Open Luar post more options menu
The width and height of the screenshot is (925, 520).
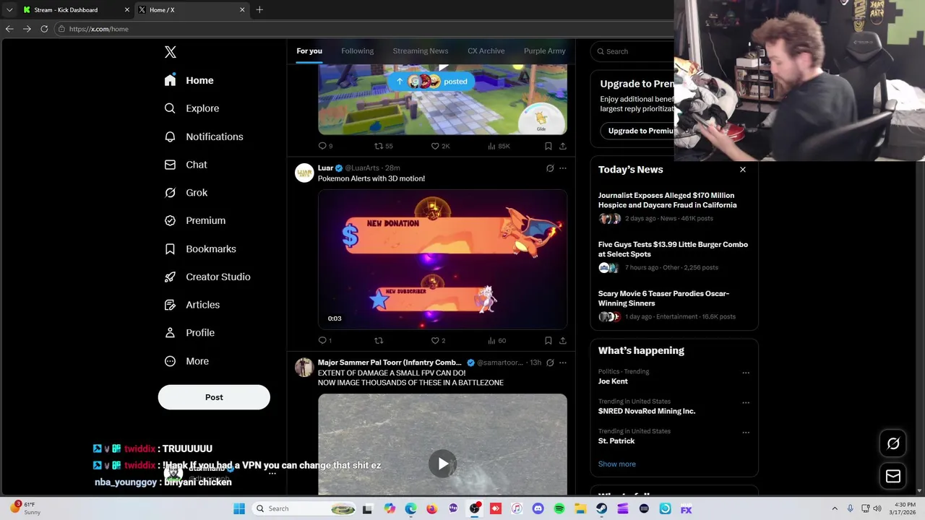562,168
